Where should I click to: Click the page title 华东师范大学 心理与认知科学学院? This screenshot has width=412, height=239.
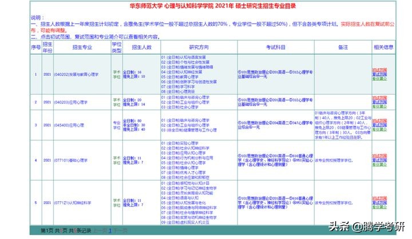click(172, 6)
